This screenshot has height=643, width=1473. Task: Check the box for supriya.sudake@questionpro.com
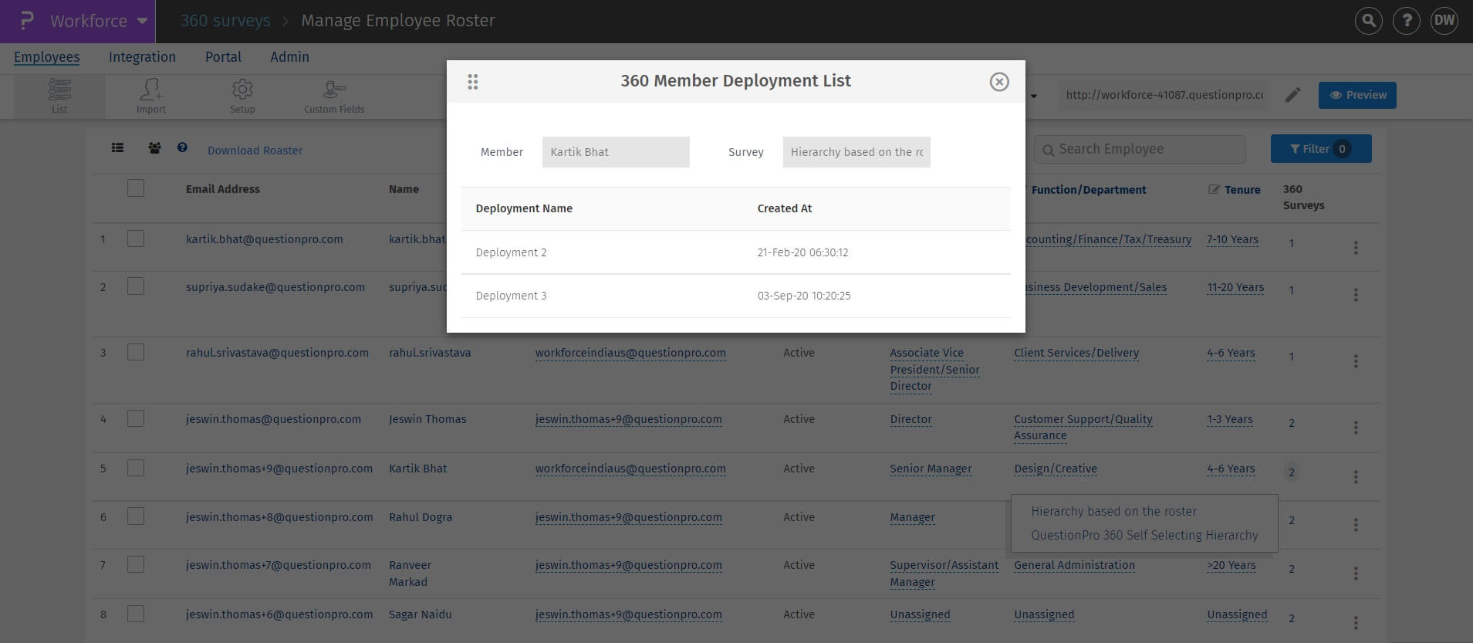point(136,286)
